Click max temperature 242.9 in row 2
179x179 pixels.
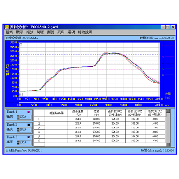point(78,124)
